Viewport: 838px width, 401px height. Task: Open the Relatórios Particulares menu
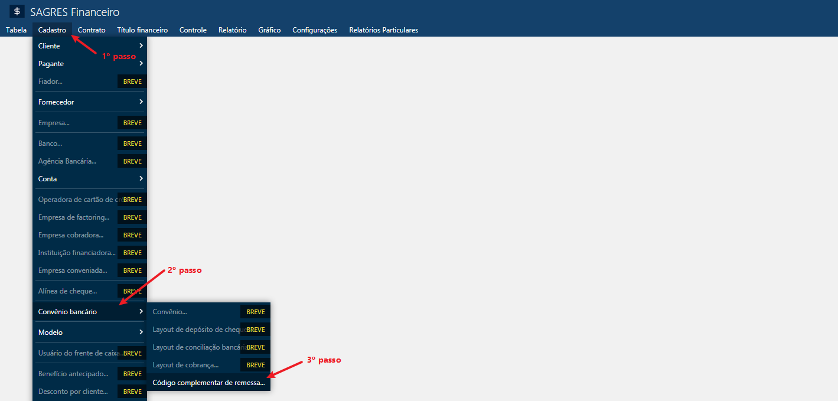[x=383, y=30]
